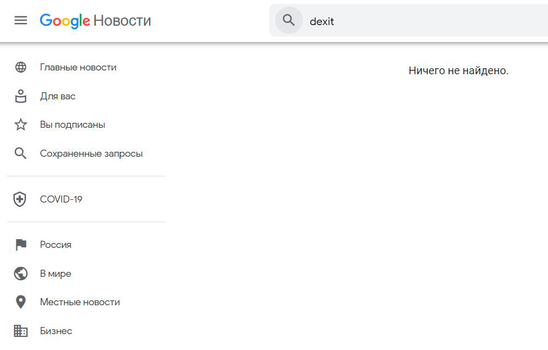Image resolution: width=548 pixels, height=350 pixels.
Task: Click the star icon for Вы подписаны
Action: tap(21, 124)
